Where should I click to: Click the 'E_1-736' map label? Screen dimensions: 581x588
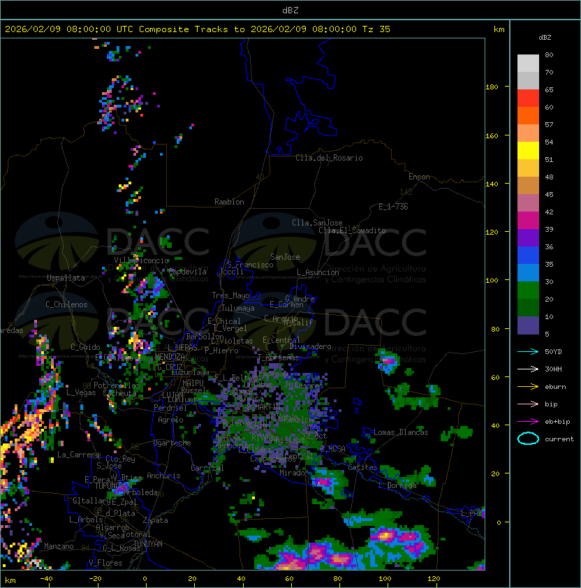coord(393,207)
